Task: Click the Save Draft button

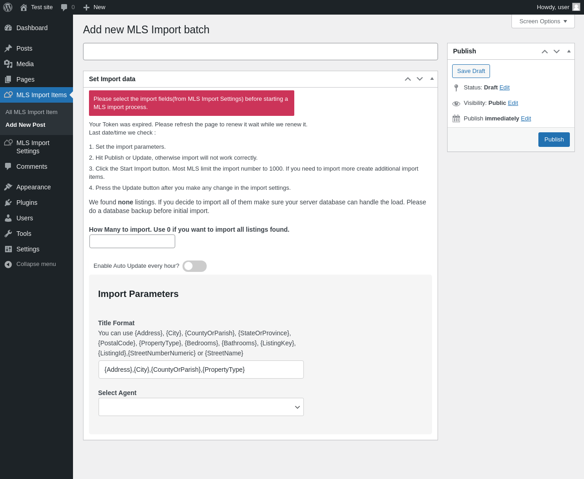Action: point(471,71)
